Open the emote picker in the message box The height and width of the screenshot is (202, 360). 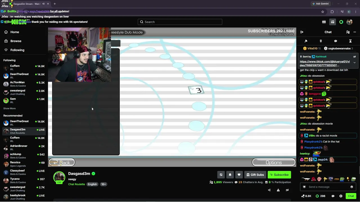[x=352, y=187]
